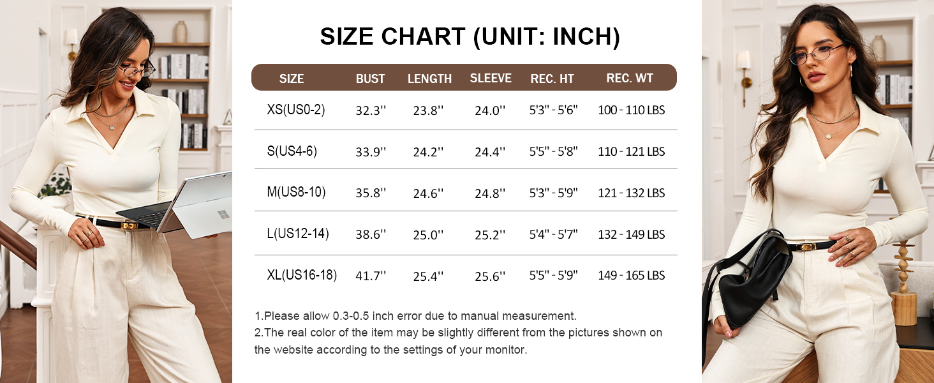Click the LENGTH column header
The height and width of the screenshot is (383, 934).
[429, 79]
